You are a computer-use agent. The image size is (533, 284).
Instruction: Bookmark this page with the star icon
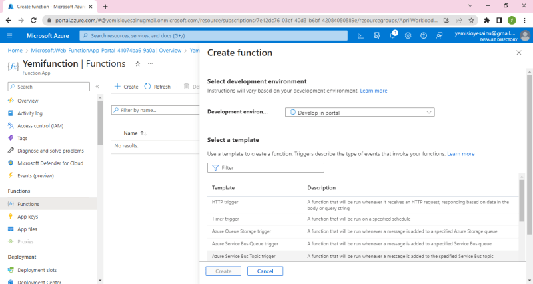point(471,21)
